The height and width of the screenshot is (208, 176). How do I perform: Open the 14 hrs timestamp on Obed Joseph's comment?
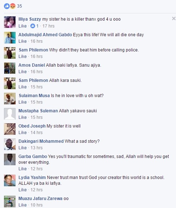pyautogui.click(x=37, y=133)
